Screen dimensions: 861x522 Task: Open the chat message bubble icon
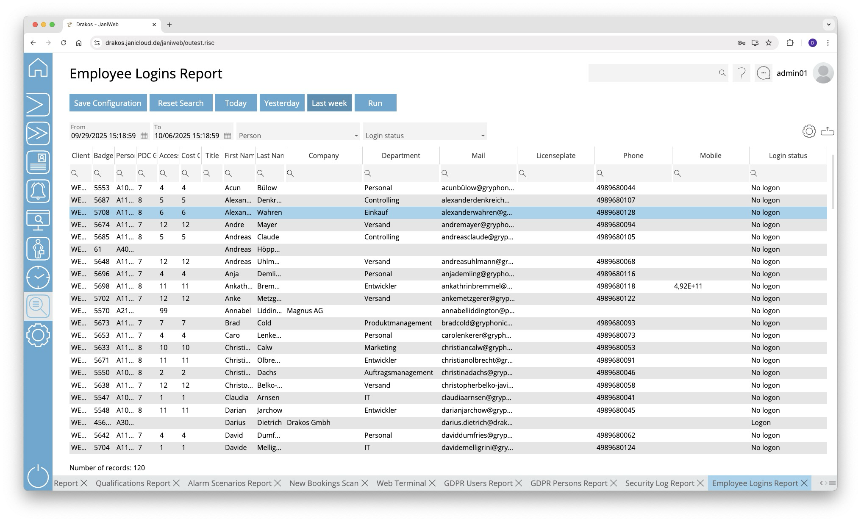(763, 73)
